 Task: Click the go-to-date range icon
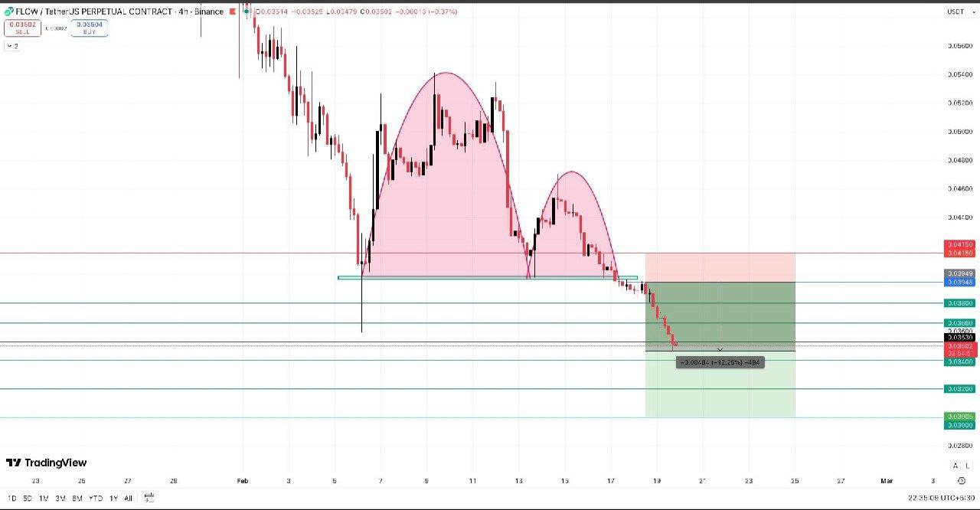pos(149,498)
